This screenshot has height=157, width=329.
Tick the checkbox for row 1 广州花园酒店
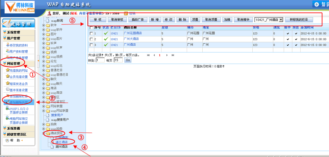coord(91,34)
